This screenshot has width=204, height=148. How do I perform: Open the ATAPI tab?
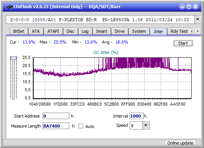[x=53, y=31]
